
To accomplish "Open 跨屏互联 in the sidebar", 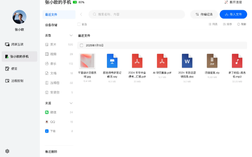I will coord(14,44).
